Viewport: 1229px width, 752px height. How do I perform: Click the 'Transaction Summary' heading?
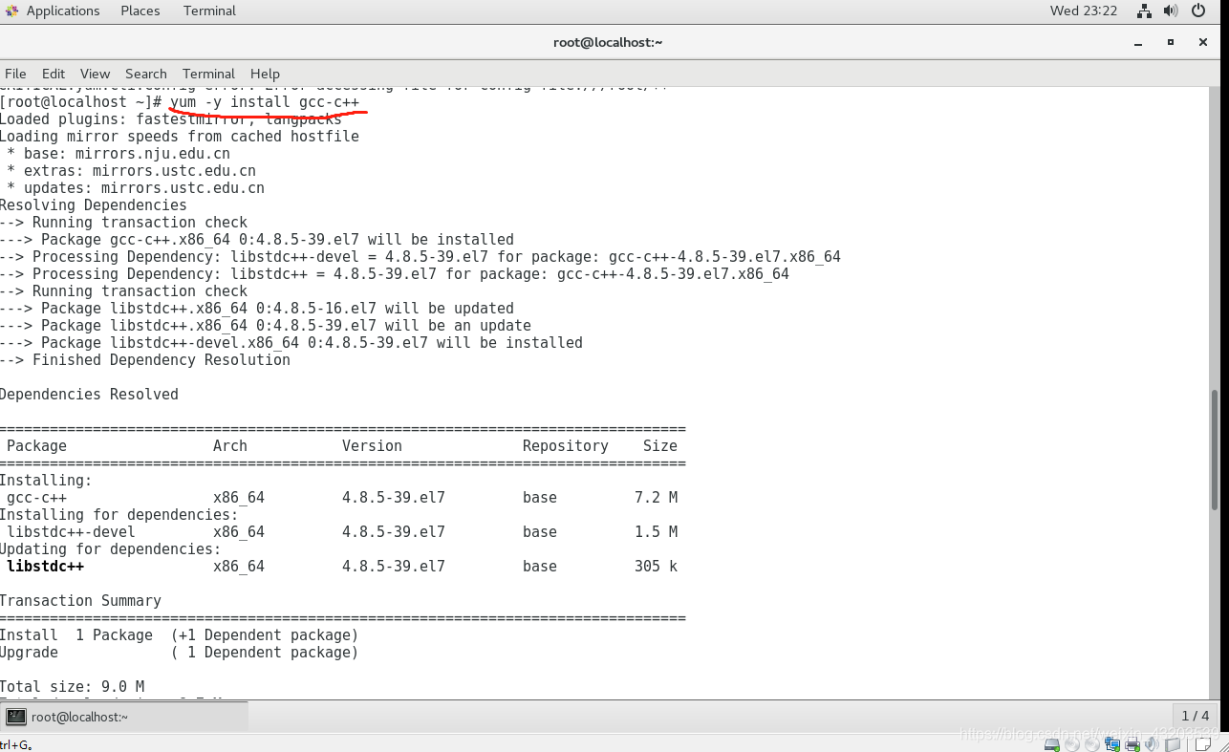click(80, 600)
